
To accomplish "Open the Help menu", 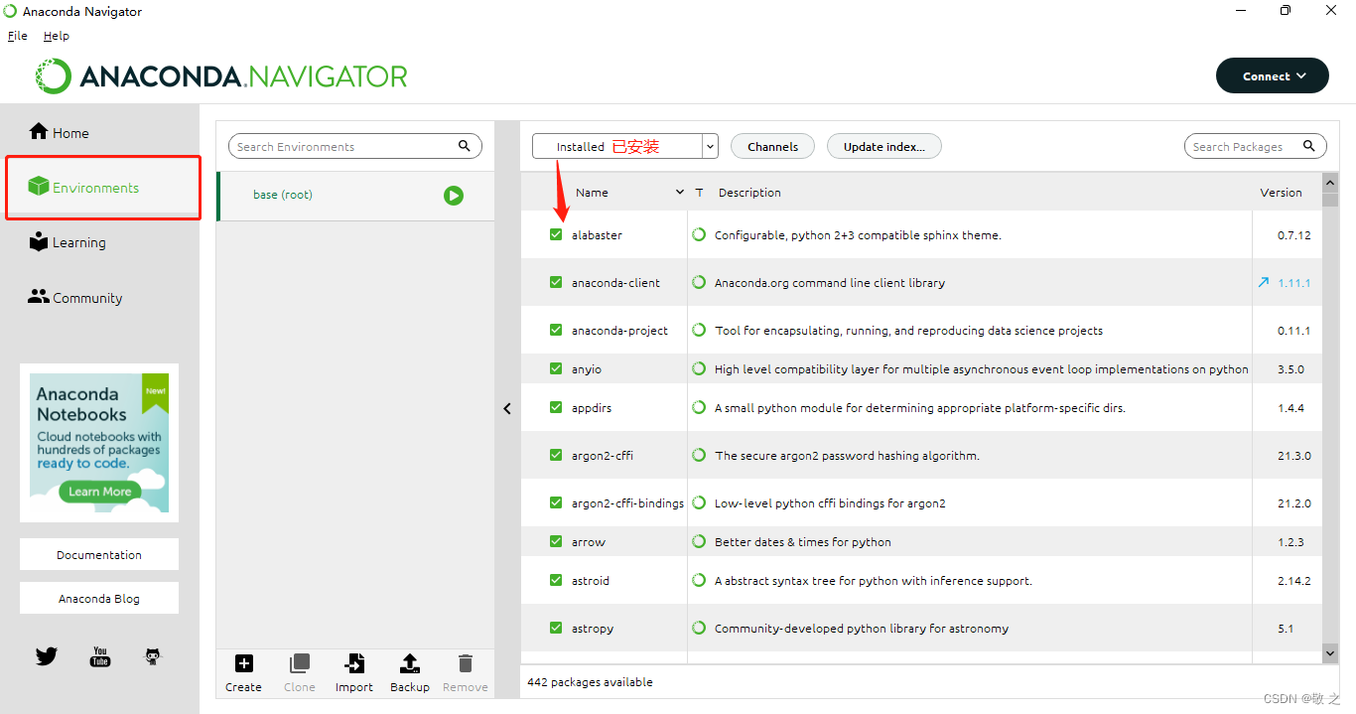I will pyautogui.click(x=57, y=36).
